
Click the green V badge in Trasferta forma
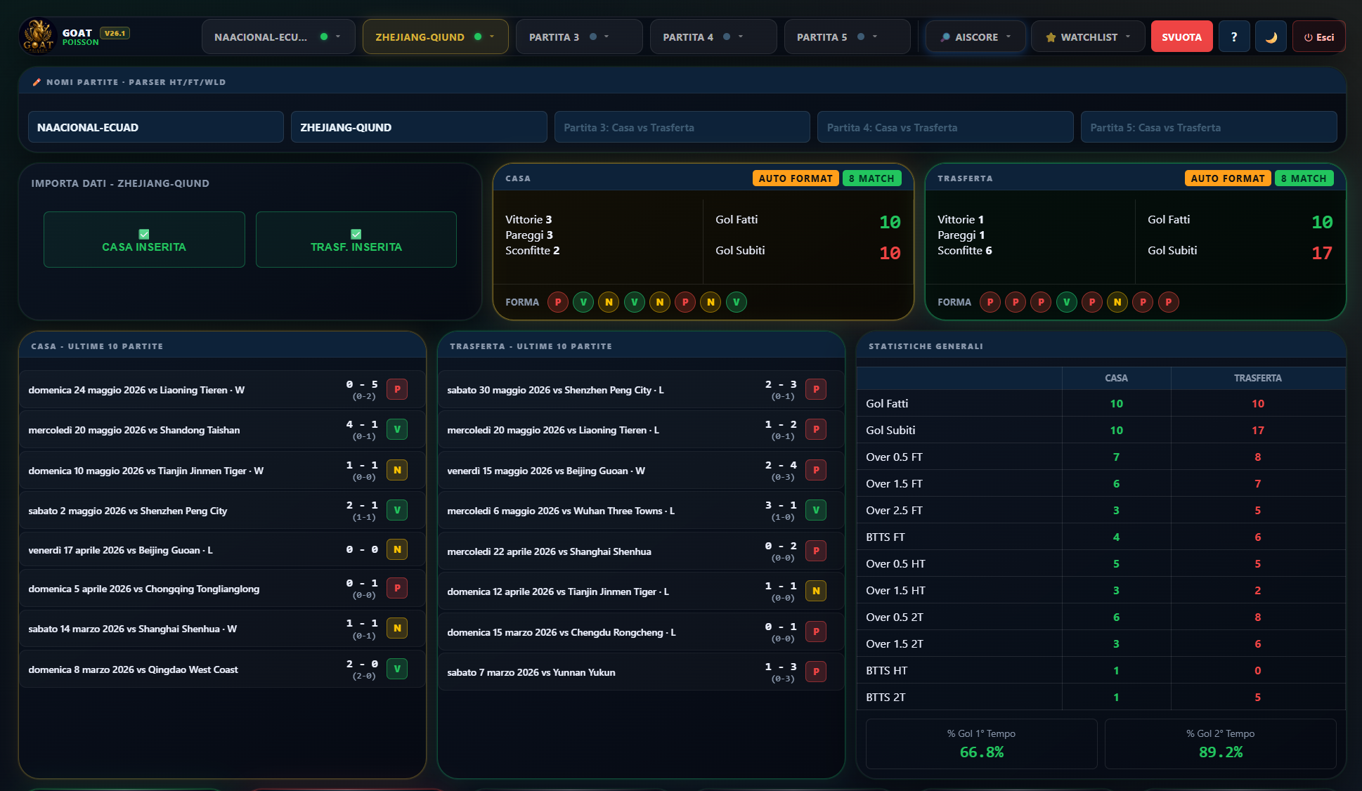(1066, 302)
